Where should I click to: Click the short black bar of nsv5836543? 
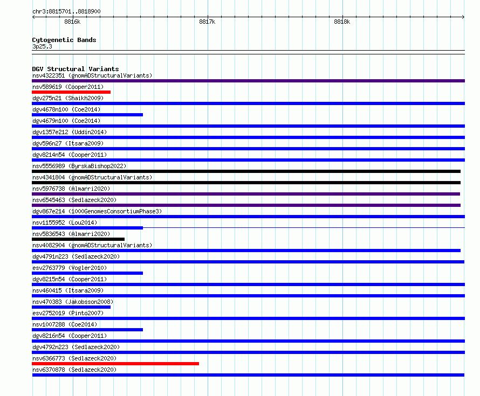click(78, 239)
